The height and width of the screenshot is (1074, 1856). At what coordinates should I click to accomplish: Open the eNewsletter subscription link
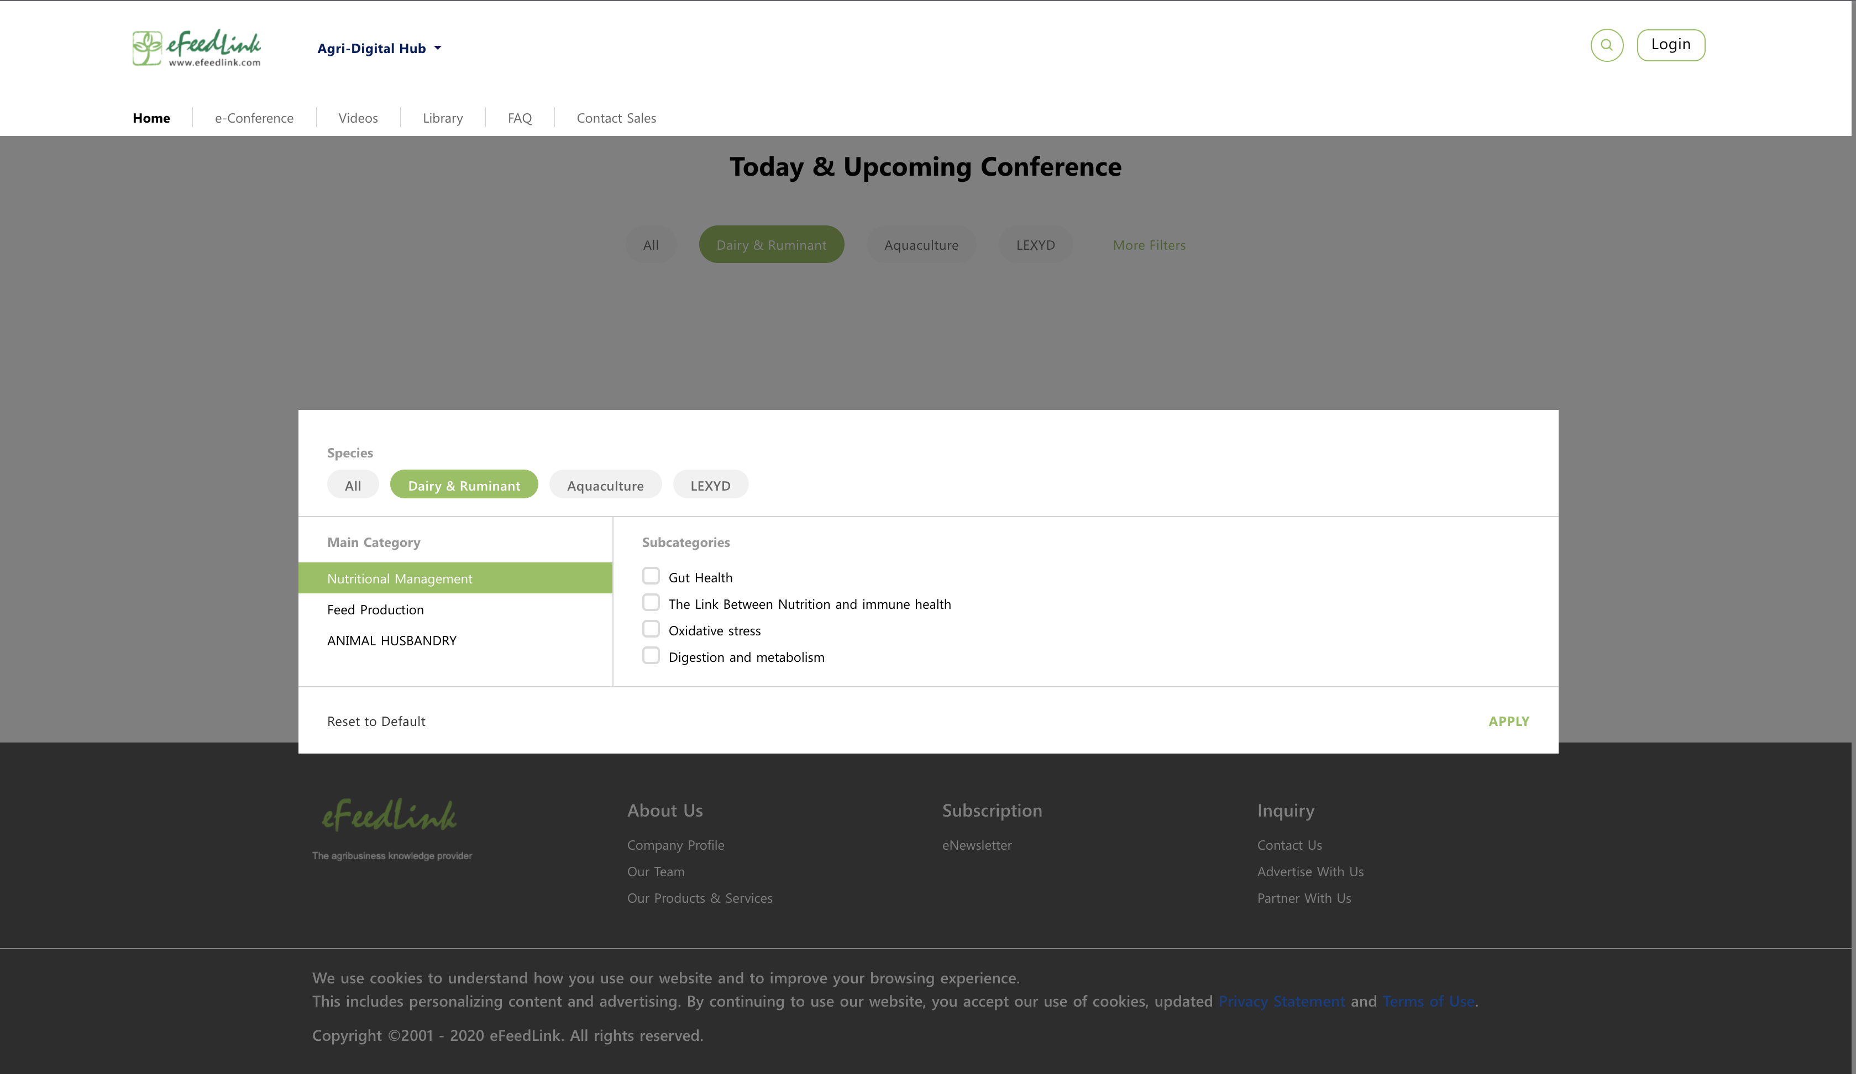(x=977, y=845)
